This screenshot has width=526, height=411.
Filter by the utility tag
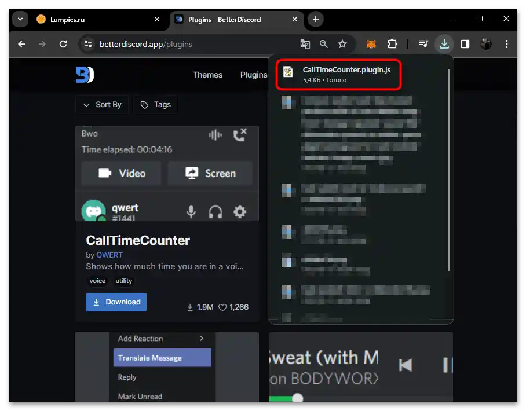[124, 281]
